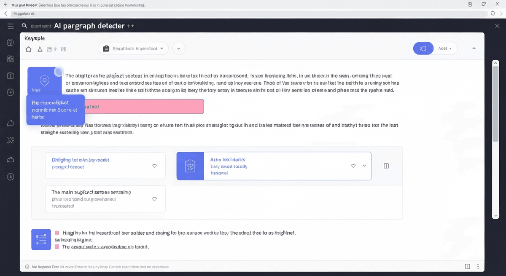
Task: Click the search icon next to AI pargraph detecter
Action: click(24, 26)
